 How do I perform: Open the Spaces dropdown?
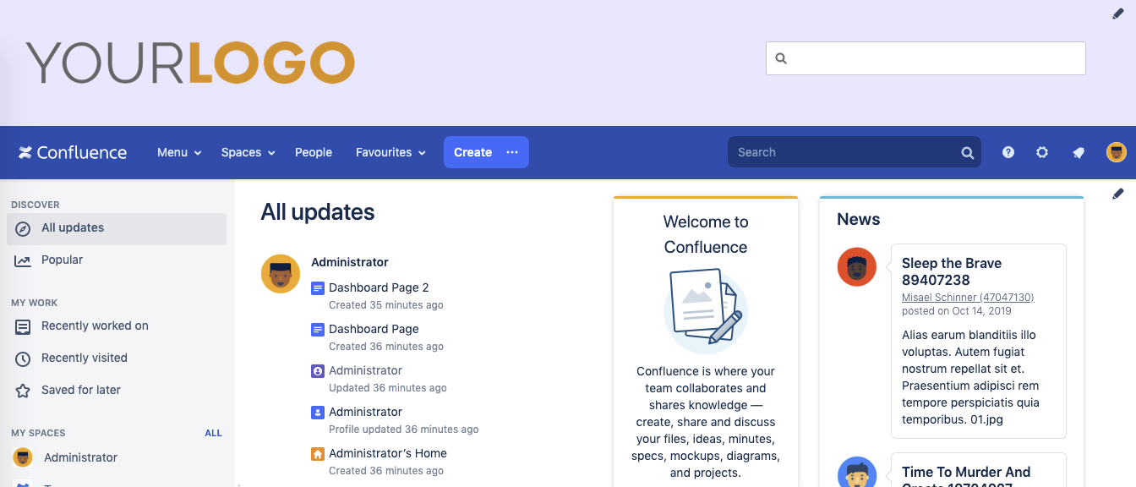(248, 152)
